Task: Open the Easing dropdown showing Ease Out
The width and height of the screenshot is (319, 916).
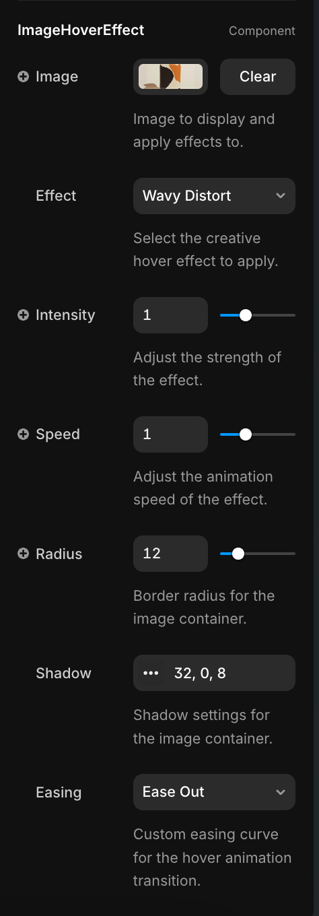Action: click(x=214, y=792)
